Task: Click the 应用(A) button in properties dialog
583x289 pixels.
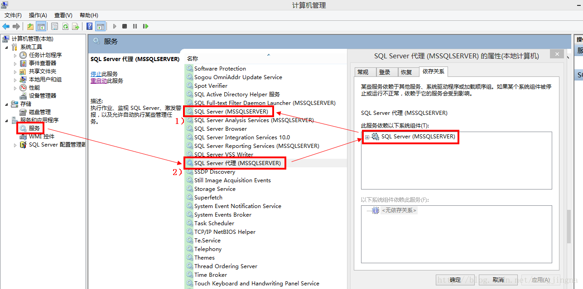Action: coord(540,280)
